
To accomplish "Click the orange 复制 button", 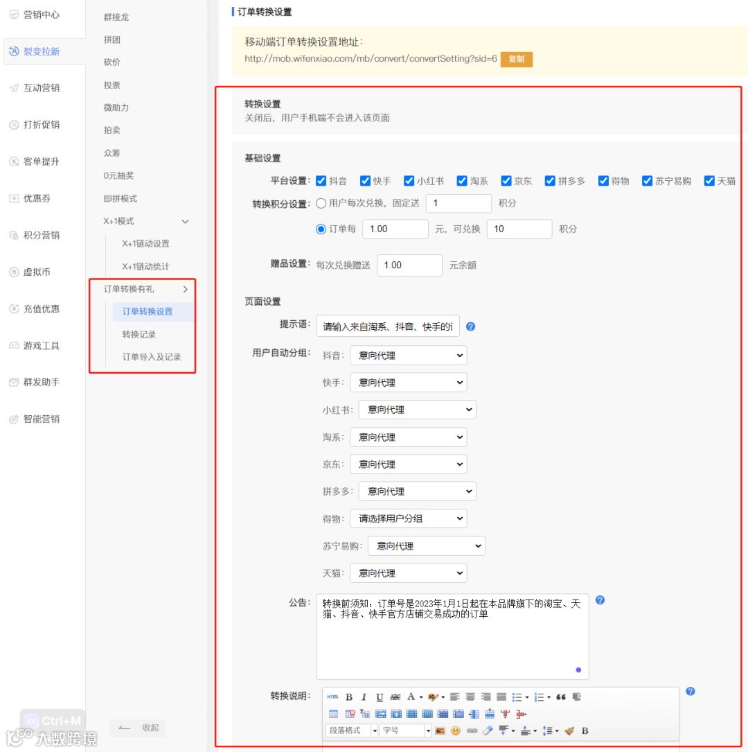I will tap(516, 59).
